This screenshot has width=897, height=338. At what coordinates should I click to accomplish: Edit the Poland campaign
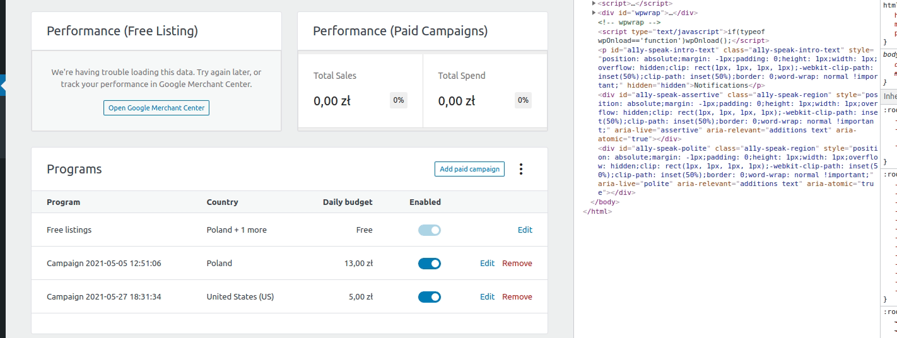click(x=487, y=264)
